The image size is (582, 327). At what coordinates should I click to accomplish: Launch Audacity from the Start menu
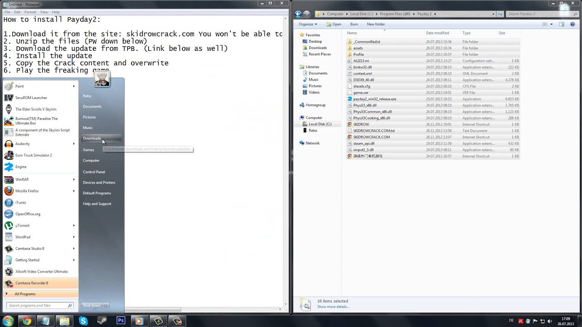pyautogui.click(x=39, y=144)
